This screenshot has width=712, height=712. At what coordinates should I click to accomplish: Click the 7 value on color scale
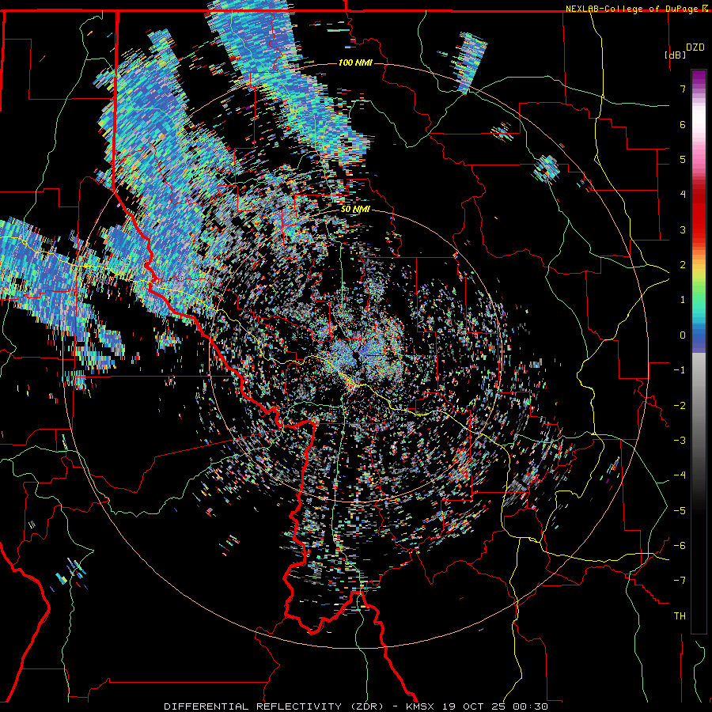pyautogui.click(x=683, y=89)
